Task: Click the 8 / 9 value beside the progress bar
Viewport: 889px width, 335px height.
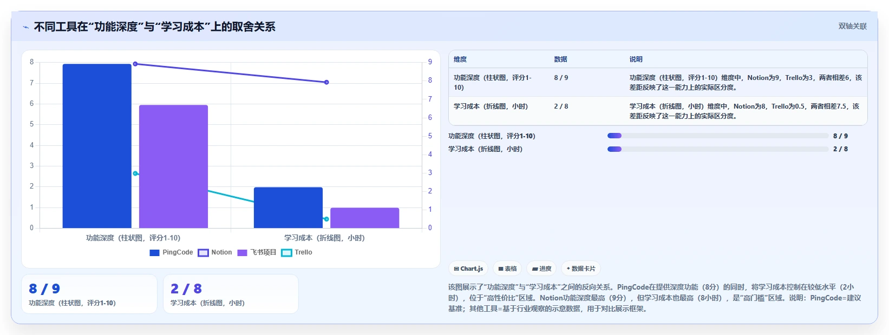Action: pyautogui.click(x=840, y=136)
